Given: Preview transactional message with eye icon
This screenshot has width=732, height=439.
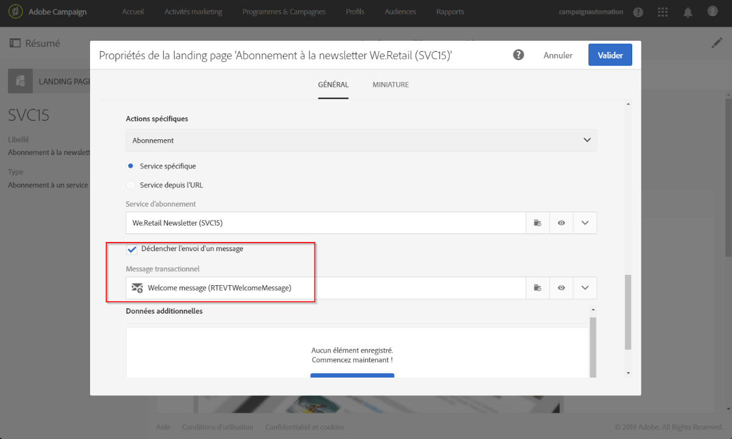Looking at the screenshot, I should click(x=561, y=288).
